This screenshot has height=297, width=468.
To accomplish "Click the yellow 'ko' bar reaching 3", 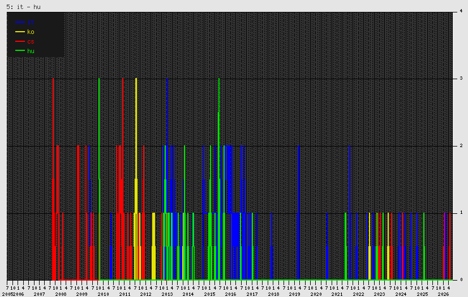I will 136,179.
